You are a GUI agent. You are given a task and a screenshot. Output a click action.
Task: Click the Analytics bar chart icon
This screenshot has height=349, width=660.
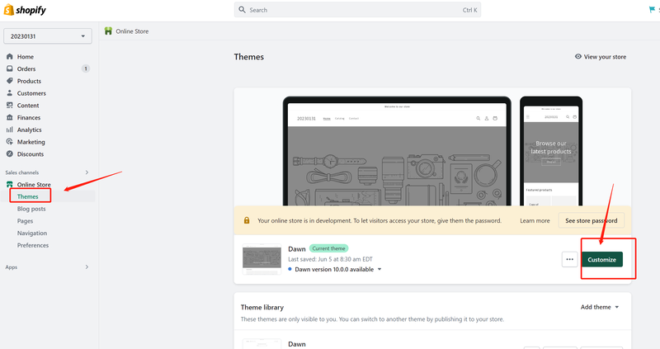pyautogui.click(x=10, y=130)
